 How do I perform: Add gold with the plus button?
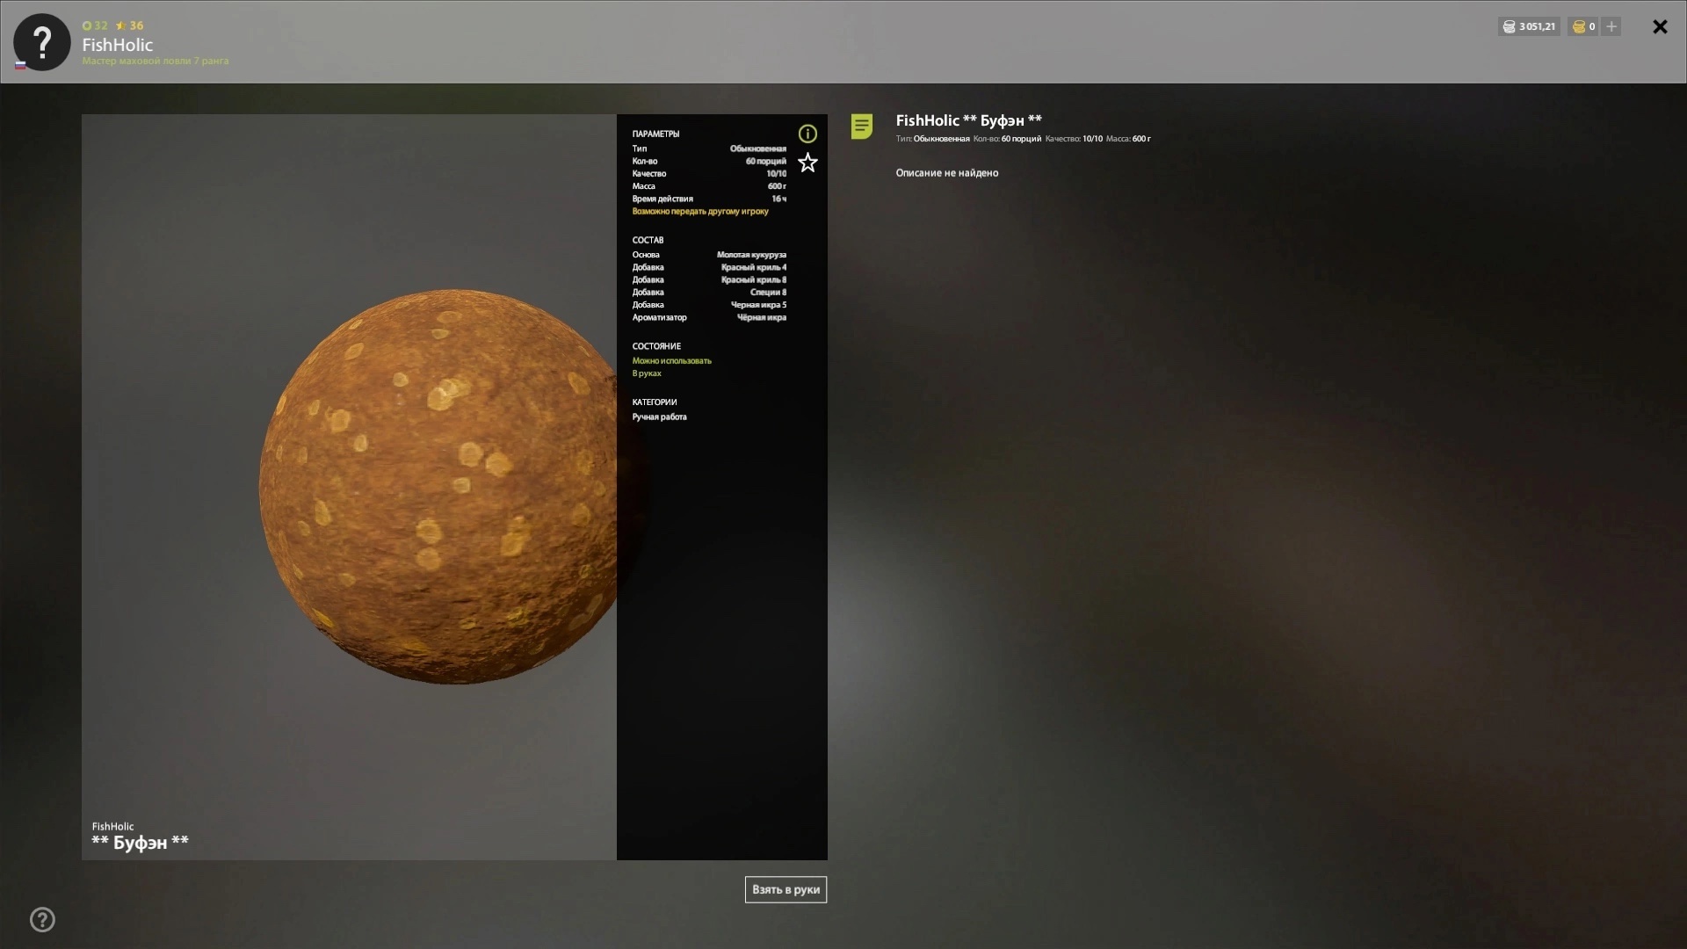(1611, 26)
